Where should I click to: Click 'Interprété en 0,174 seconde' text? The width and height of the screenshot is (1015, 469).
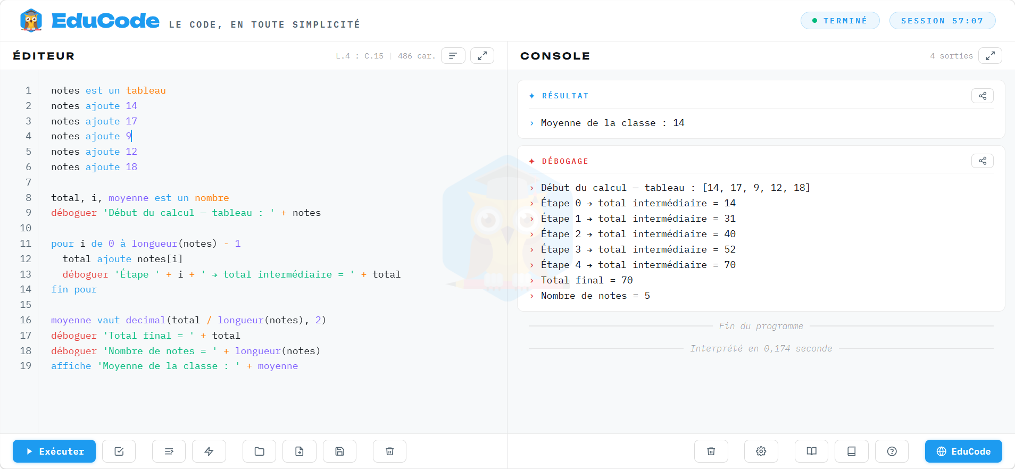[x=761, y=348]
